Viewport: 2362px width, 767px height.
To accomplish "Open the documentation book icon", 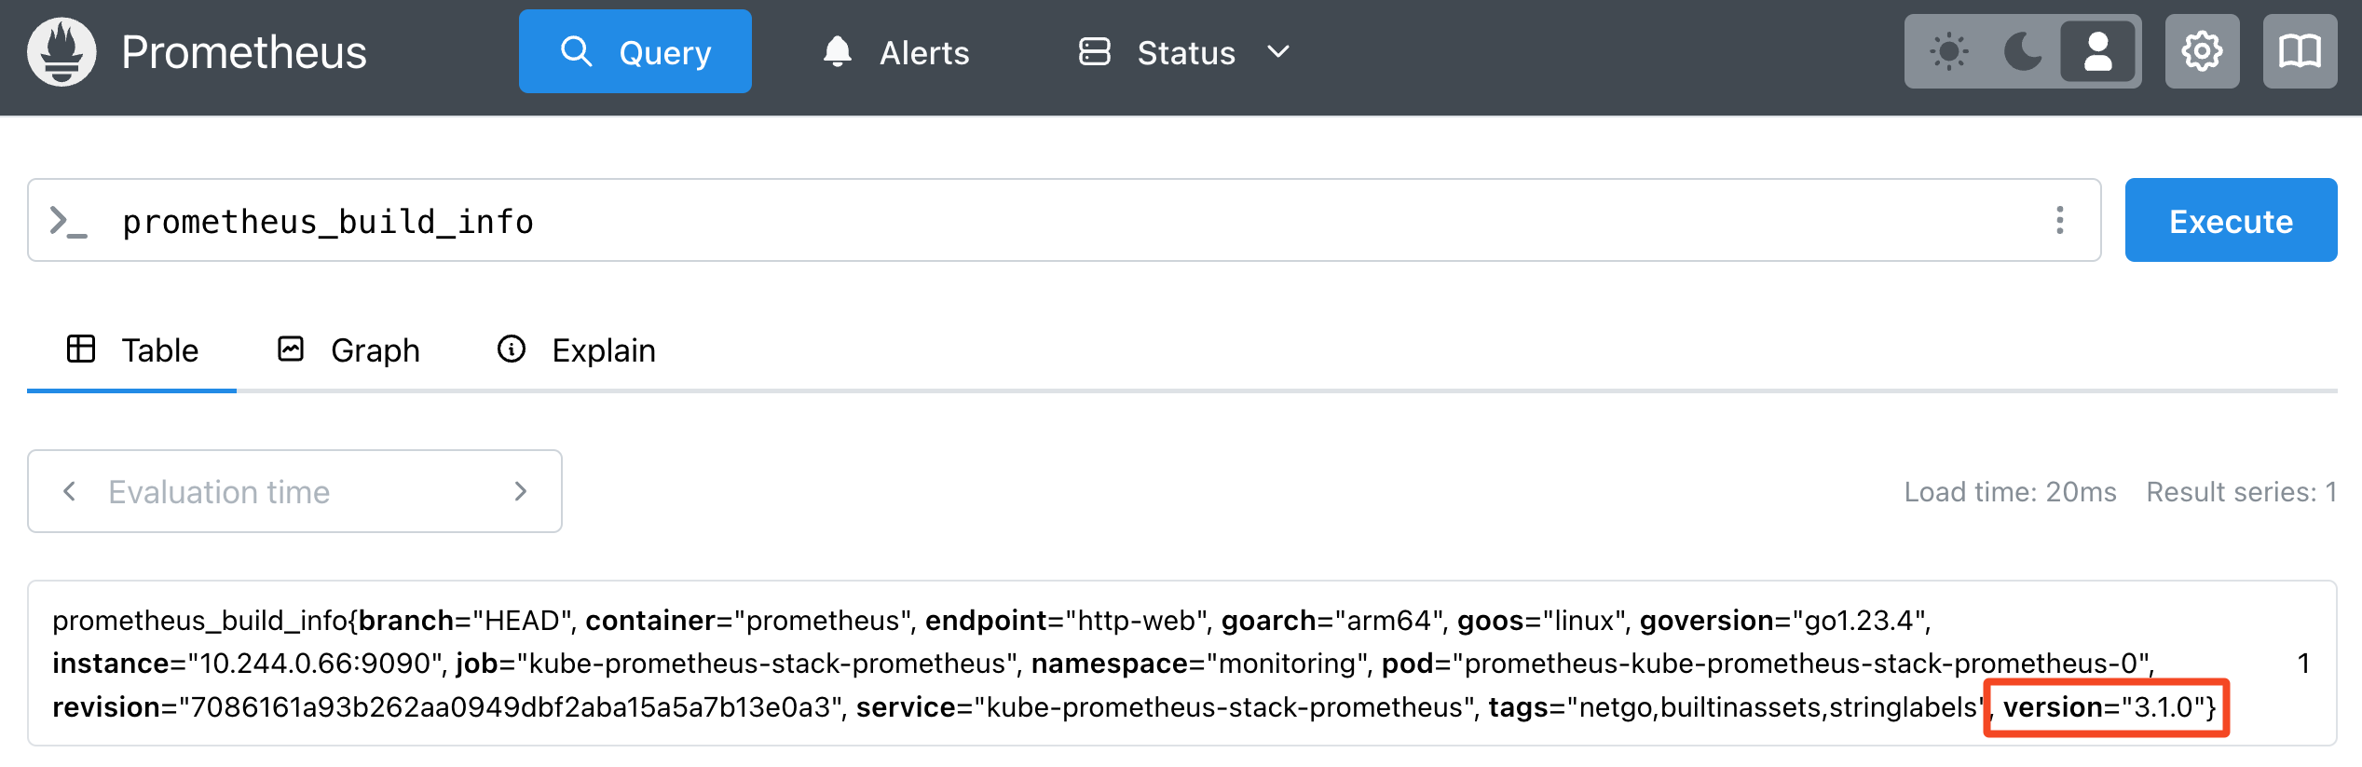I will [2299, 52].
